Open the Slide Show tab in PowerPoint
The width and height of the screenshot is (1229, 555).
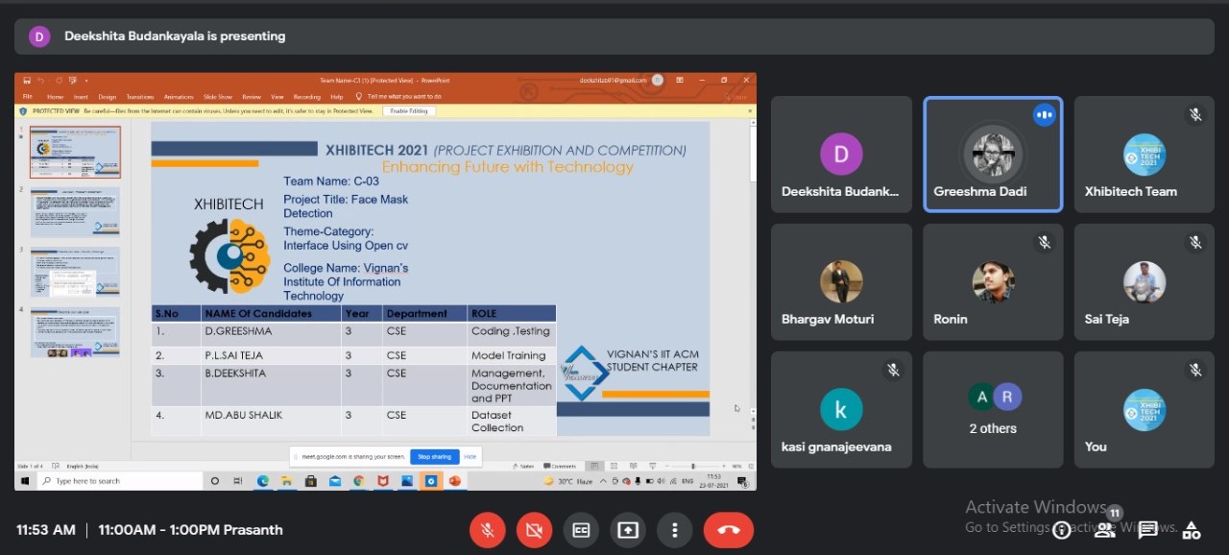(218, 97)
